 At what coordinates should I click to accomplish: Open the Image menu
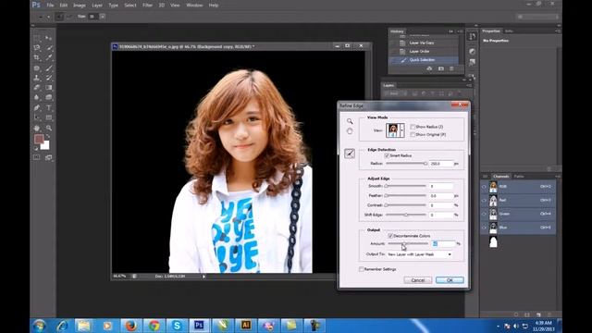click(80, 6)
